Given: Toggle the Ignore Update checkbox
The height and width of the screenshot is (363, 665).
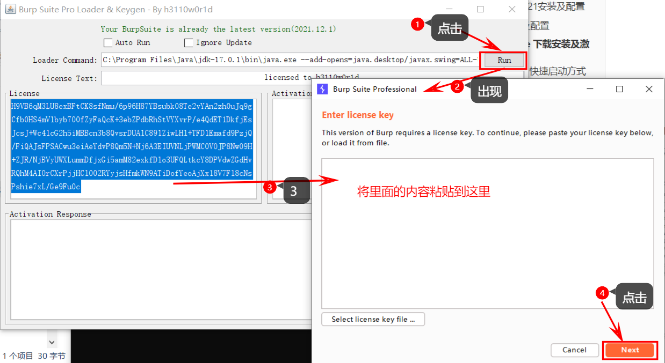Looking at the screenshot, I should click(x=189, y=43).
